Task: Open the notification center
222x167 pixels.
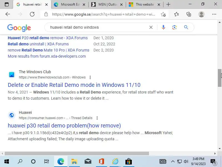Action: click(x=213, y=162)
